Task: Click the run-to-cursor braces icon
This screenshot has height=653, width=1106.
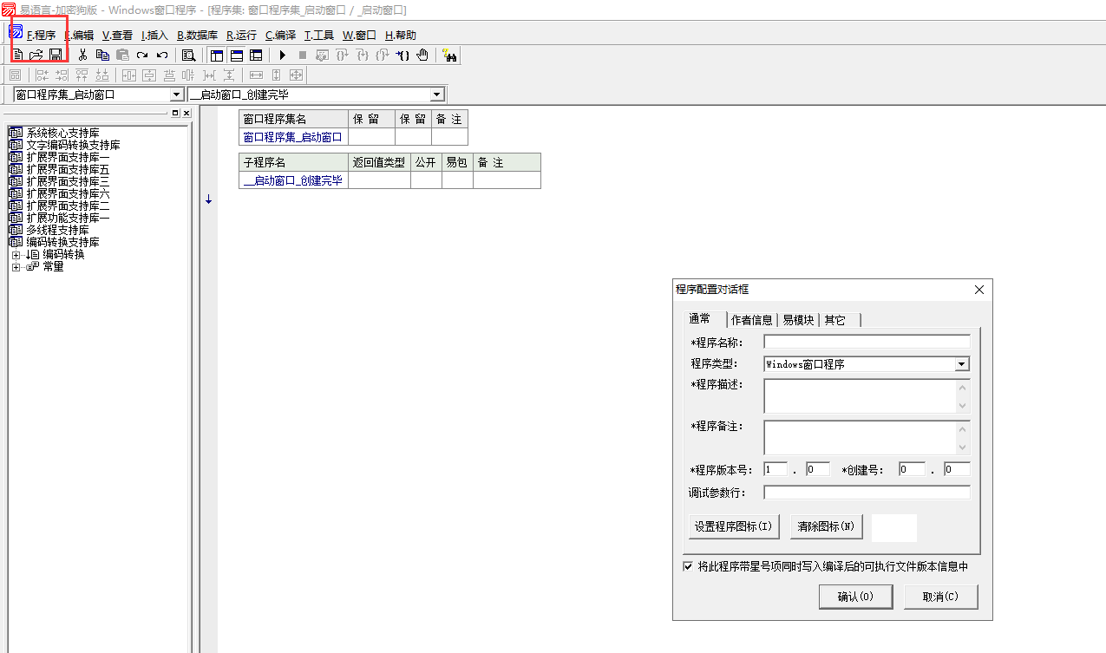Action: [x=403, y=55]
